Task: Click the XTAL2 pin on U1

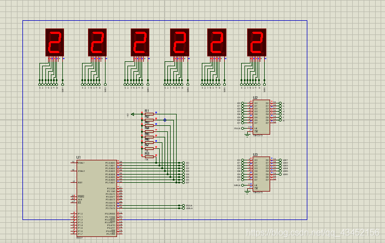Action: tap(74, 171)
